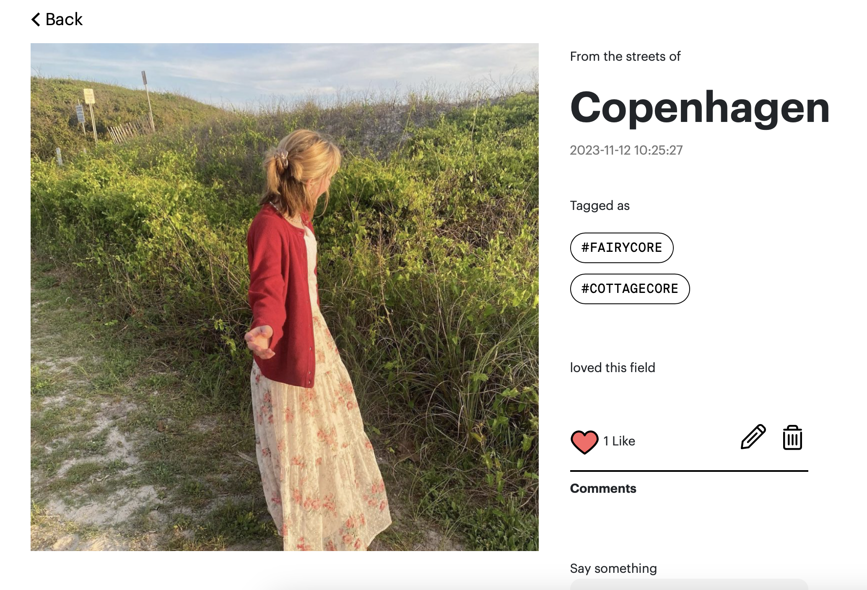Edit the post using the pencil icon

point(753,437)
